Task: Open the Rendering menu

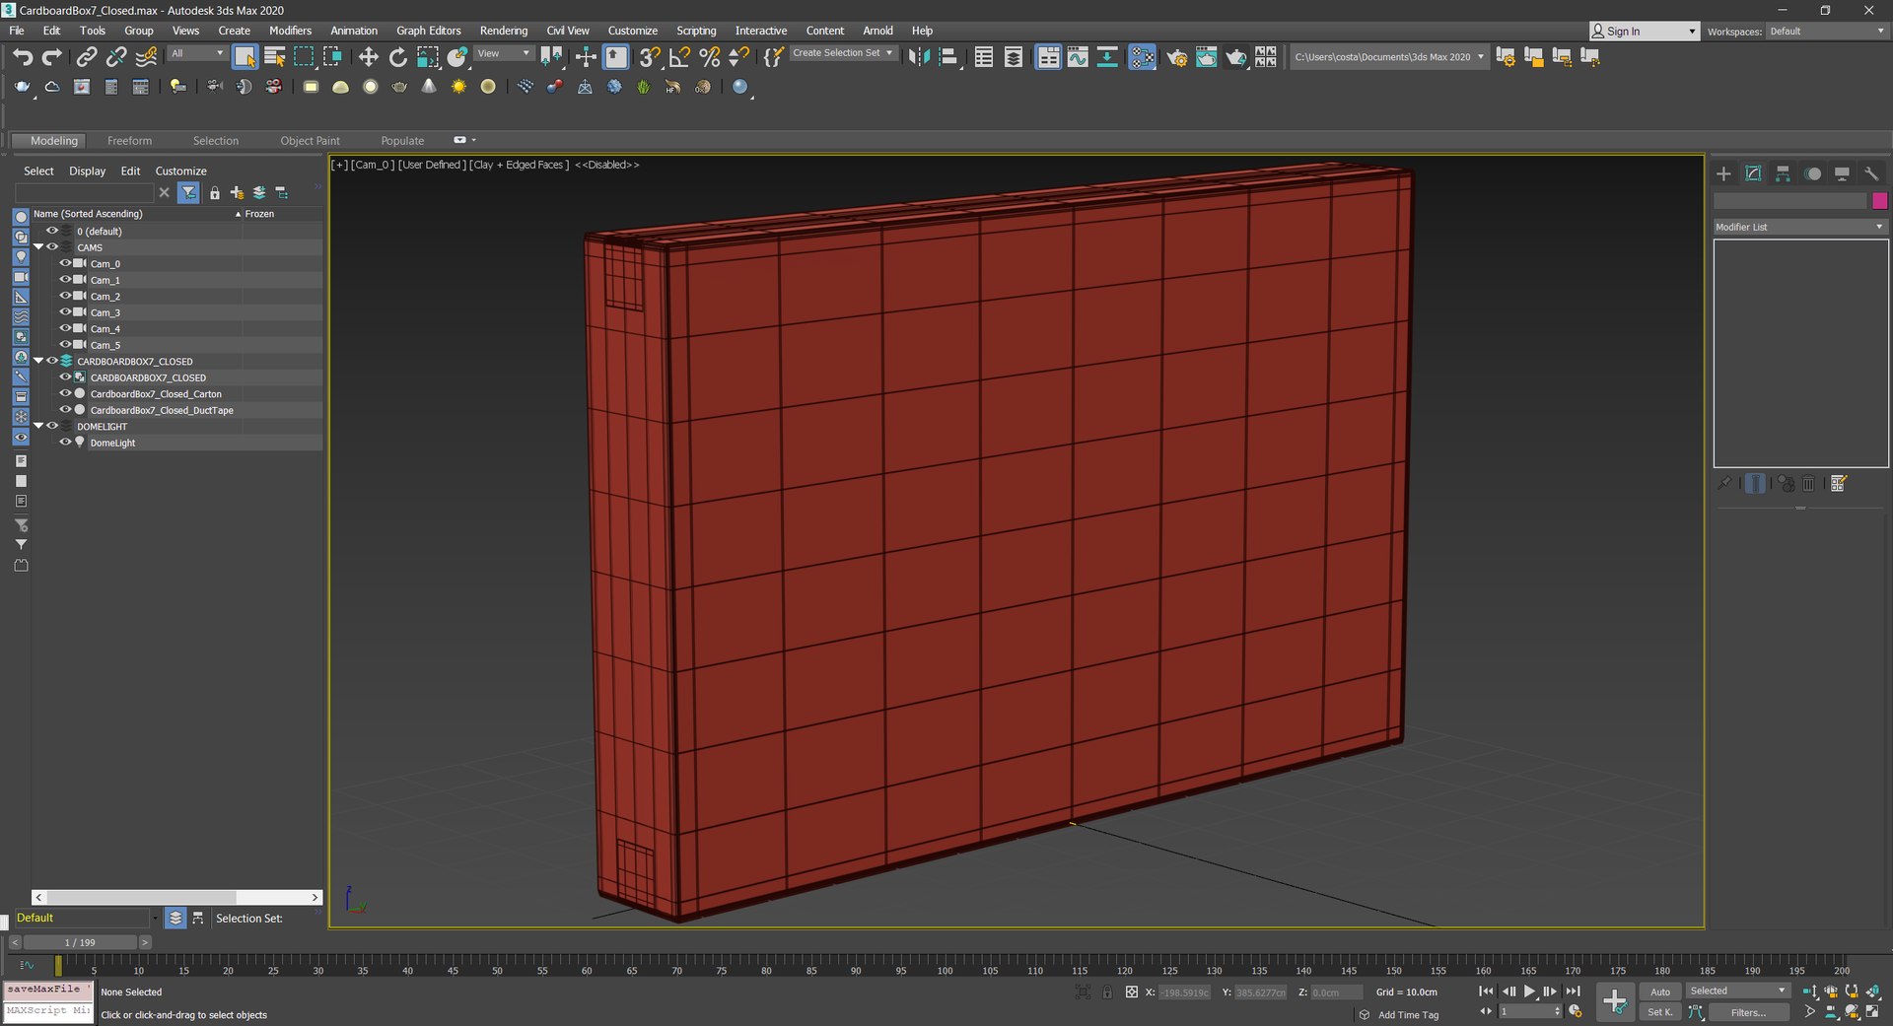Action: [503, 31]
